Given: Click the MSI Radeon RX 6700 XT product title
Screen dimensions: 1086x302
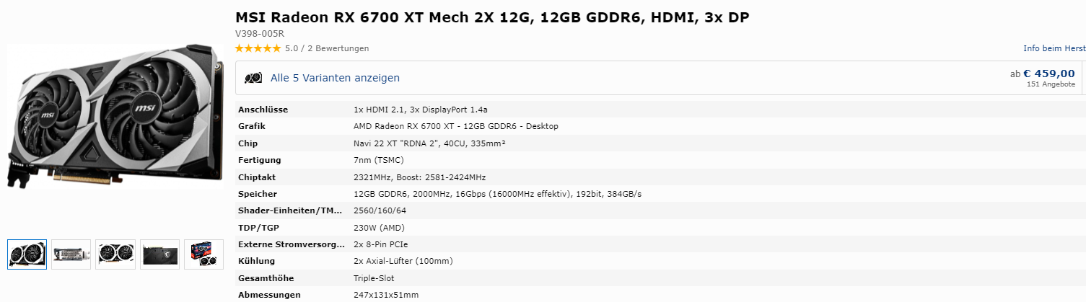Looking at the screenshot, I should (492, 17).
